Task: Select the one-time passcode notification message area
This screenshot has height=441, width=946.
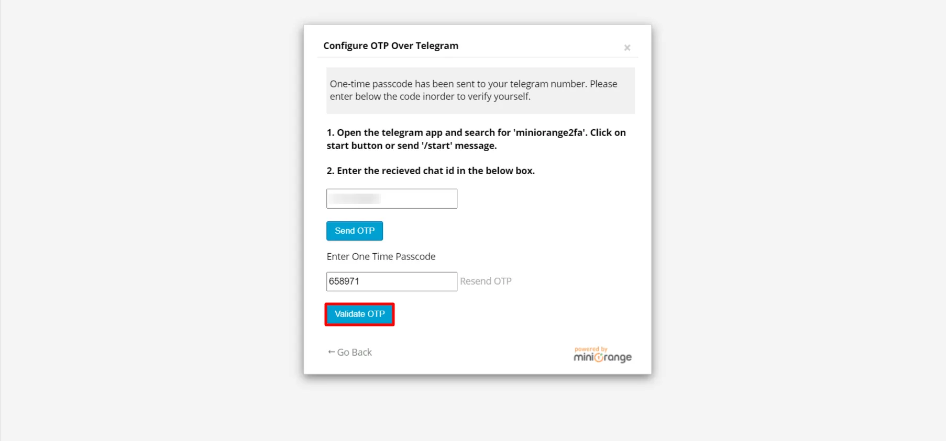Action: (x=480, y=90)
